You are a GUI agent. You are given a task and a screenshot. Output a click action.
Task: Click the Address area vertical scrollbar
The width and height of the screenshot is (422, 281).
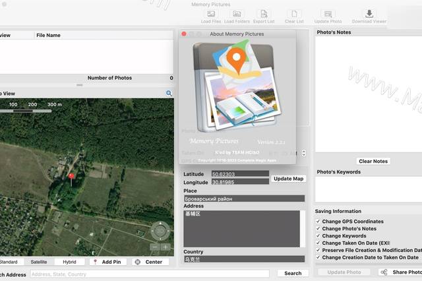(x=303, y=229)
